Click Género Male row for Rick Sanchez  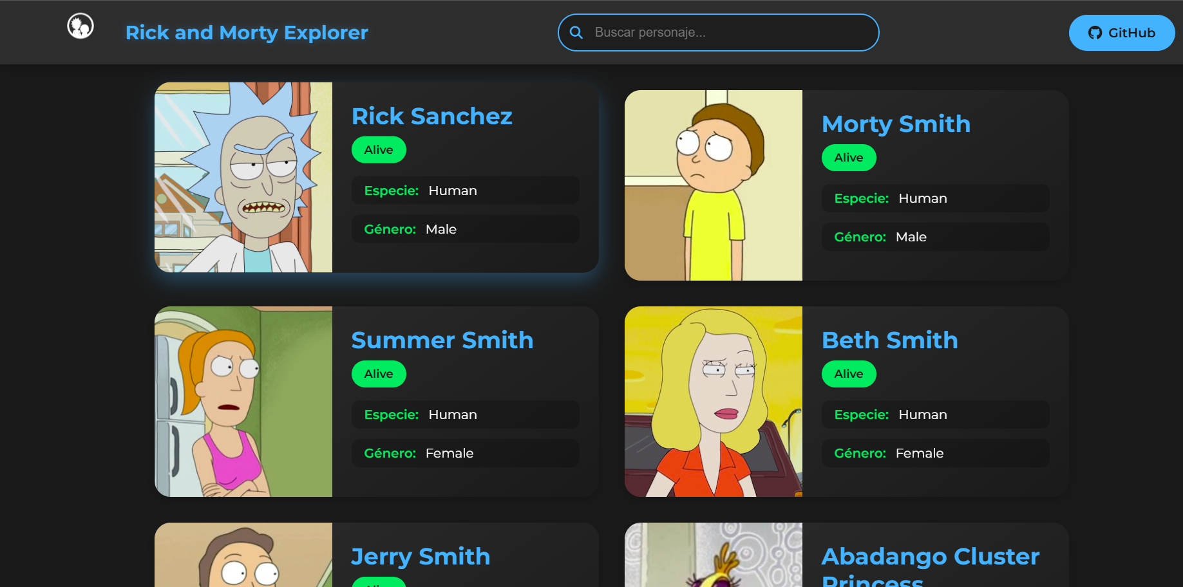(466, 229)
